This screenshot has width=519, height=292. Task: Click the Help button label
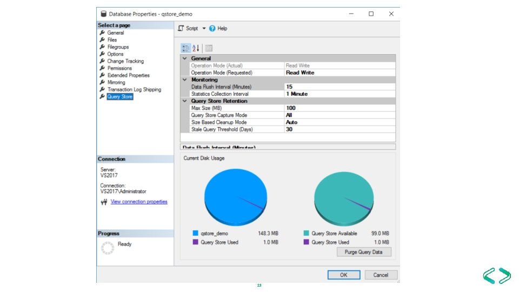[222, 29]
